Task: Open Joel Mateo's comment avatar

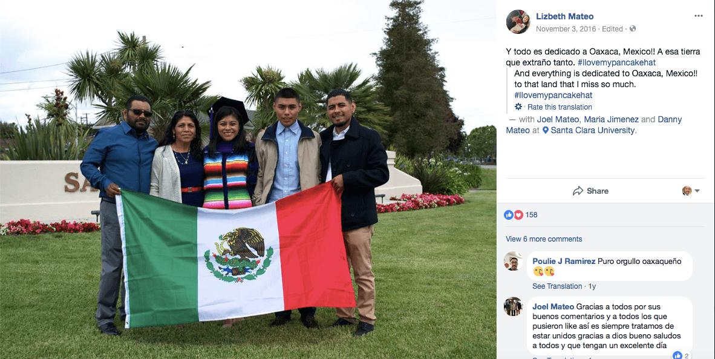Action: tap(513, 306)
